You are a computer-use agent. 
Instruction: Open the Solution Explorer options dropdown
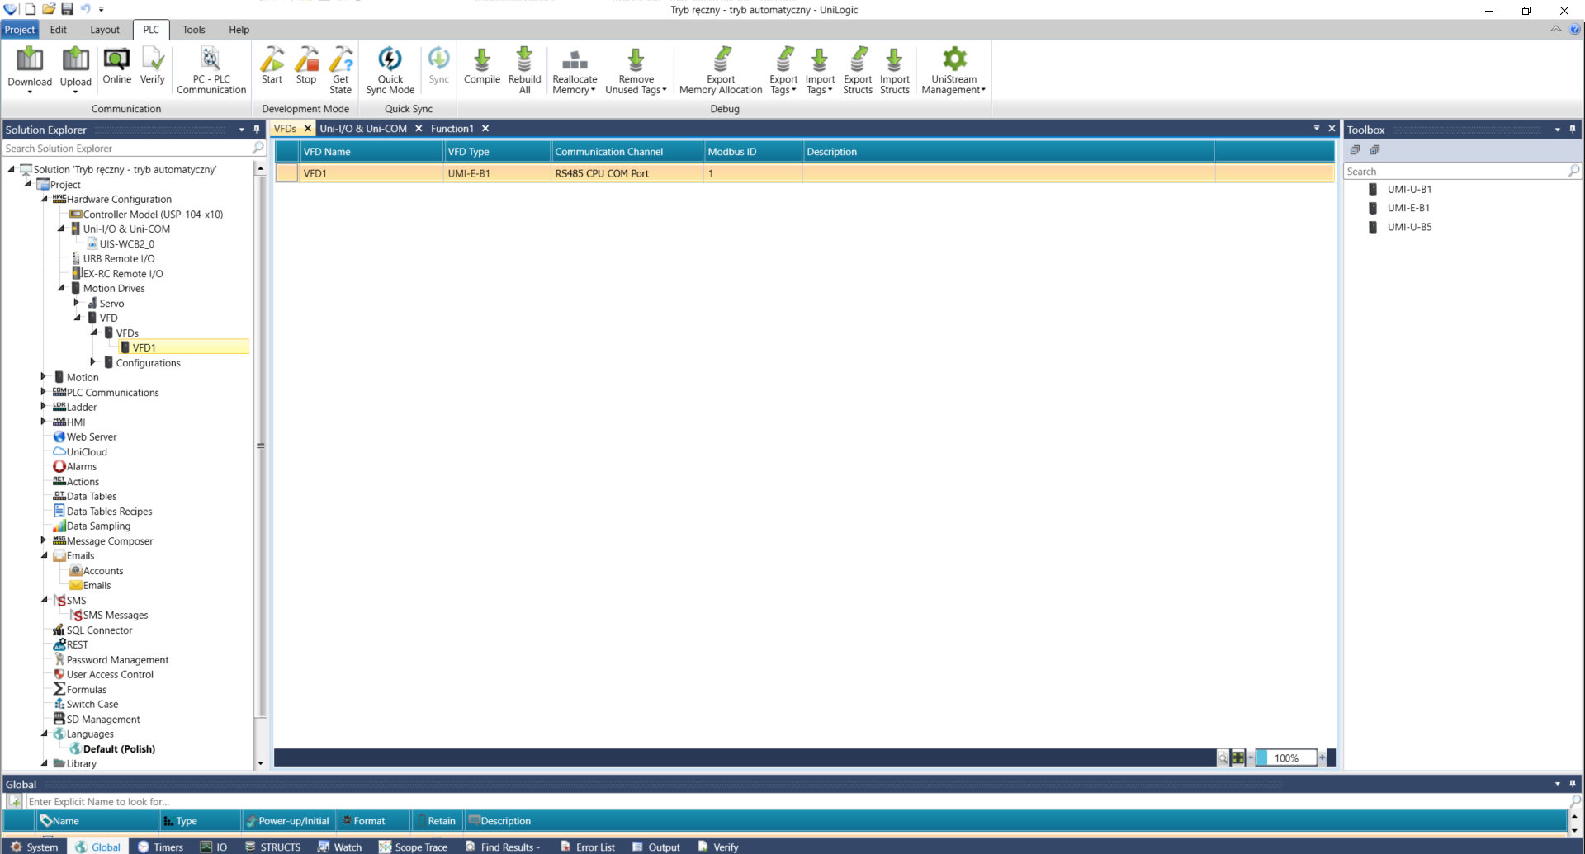[242, 130]
